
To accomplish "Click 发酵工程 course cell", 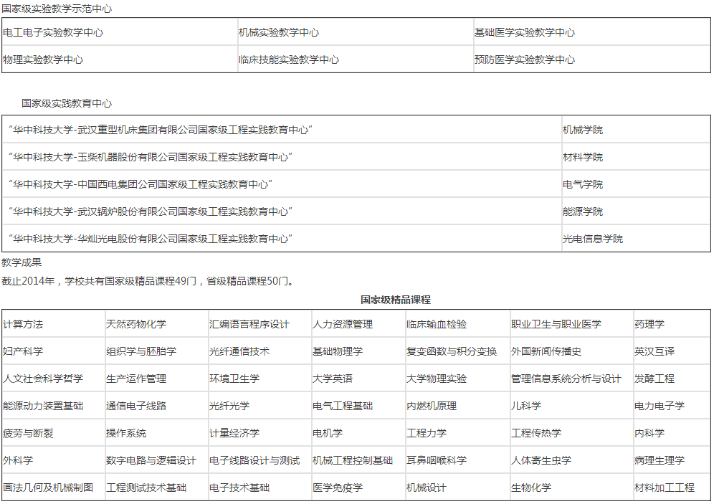I will (671, 379).
